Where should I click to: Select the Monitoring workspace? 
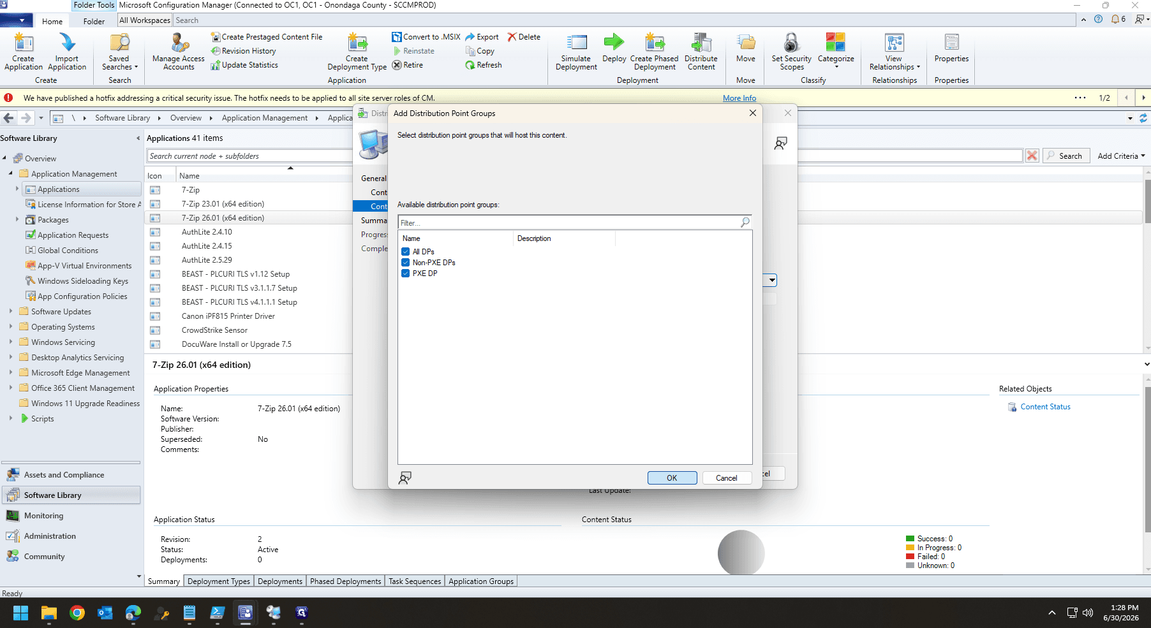(43, 516)
